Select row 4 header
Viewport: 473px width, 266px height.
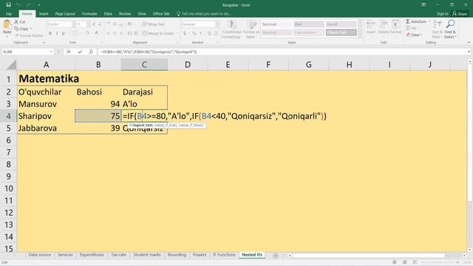[8, 116]
